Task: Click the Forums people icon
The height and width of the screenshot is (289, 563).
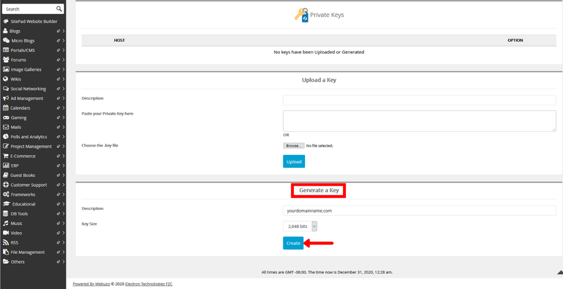Action: click(6, 60)
